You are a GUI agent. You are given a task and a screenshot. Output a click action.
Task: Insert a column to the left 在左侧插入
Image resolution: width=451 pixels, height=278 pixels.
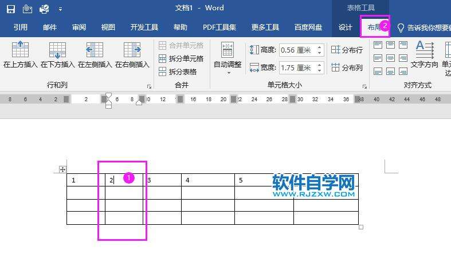click(95, 54)
